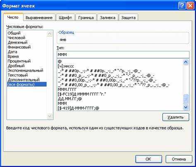Click the category list scroll-up arrow
This screenshot has height=167, width=196.
pyautogui.click(x=50, y=34)
